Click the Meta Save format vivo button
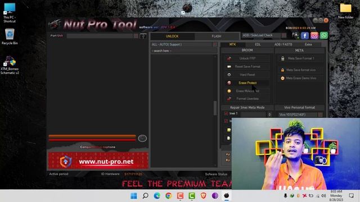 301,70
